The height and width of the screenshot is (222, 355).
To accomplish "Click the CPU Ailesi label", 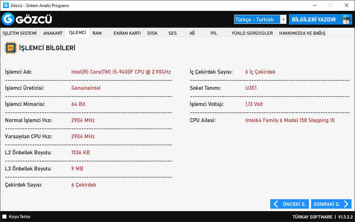I will [x=202, y=120].
